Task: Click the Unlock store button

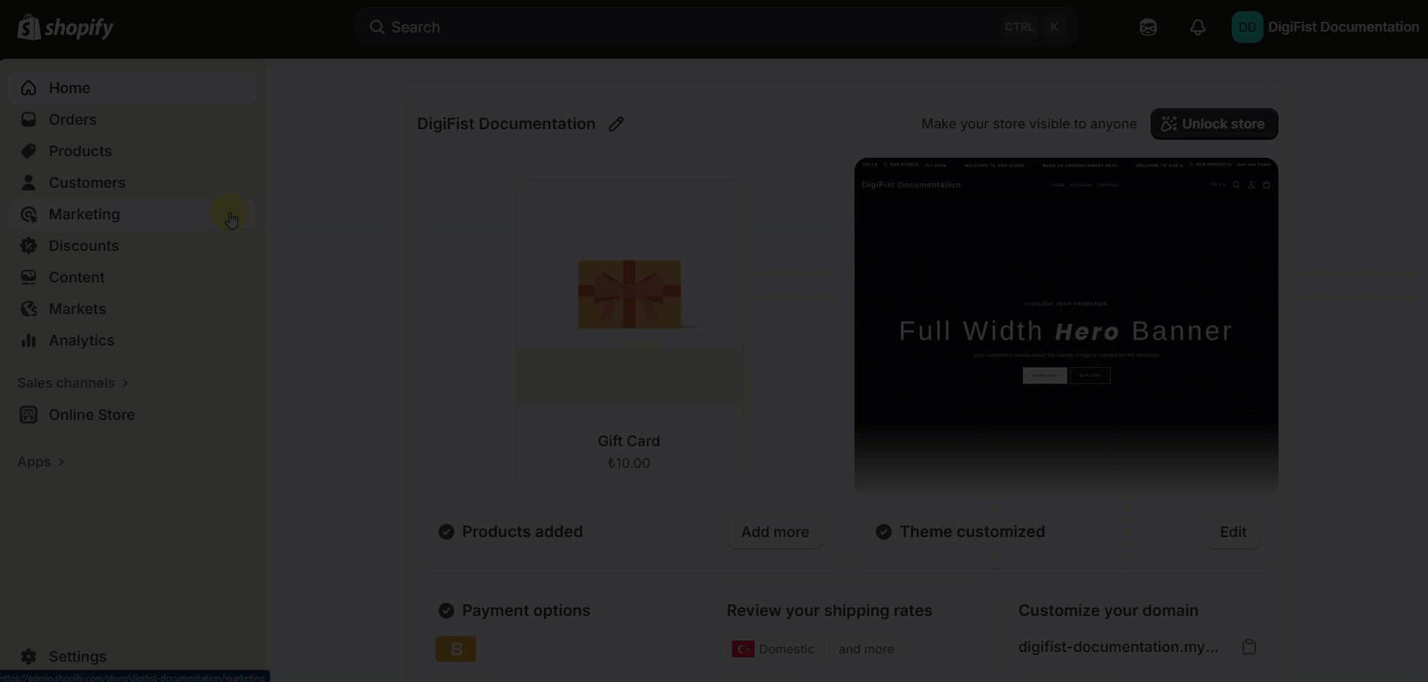Action: tap(1214, 124)
